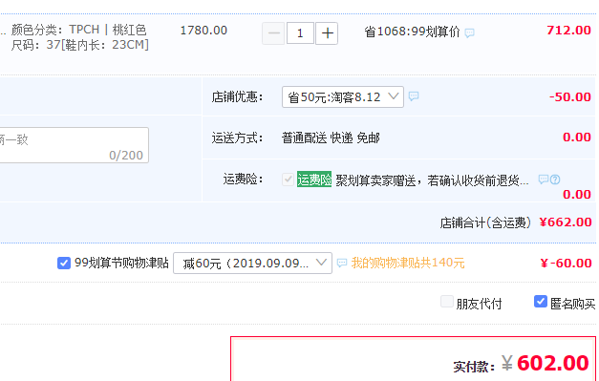Click the seller message text box

75,145
